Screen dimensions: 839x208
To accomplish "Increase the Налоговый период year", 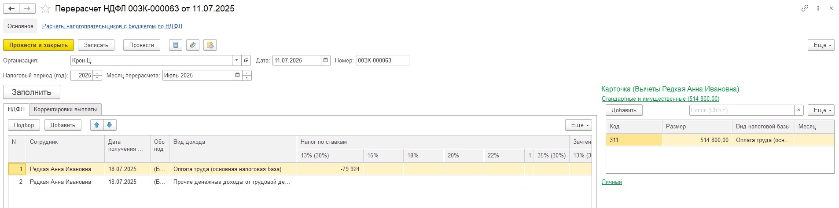I will [97, 73].
